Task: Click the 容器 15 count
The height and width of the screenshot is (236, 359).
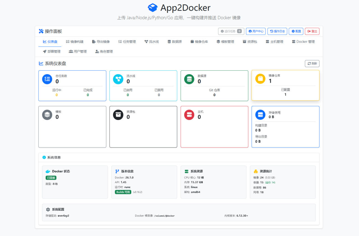Action: coord(262,182)
